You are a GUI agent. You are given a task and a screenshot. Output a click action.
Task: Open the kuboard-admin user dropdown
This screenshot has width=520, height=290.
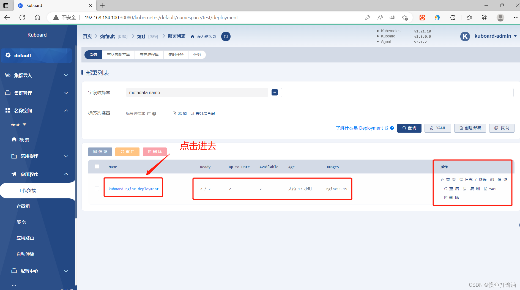coord(496,36)
